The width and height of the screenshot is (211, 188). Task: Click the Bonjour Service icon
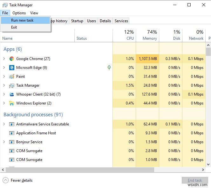[x=12, y=142]
